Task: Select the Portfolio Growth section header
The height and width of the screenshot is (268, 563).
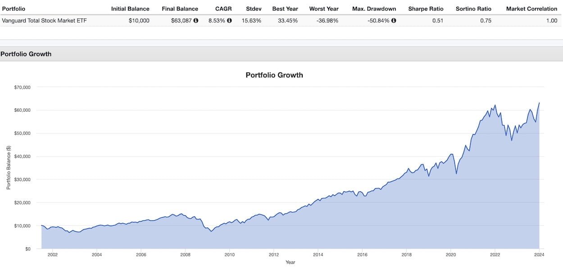Action: pos(26,54)
